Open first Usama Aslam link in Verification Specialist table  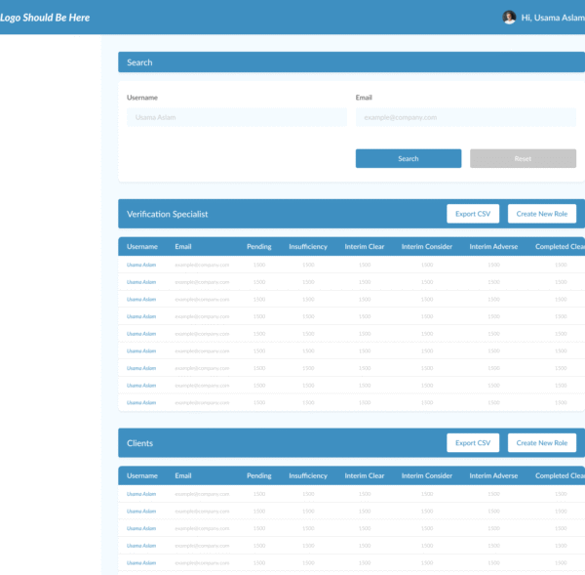point(141,265)
